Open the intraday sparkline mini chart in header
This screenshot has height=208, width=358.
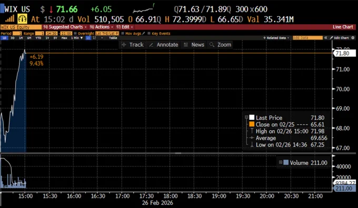(144, 8)
